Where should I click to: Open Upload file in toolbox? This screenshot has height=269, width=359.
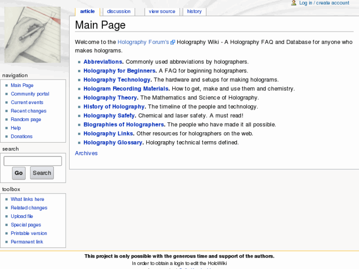point(22,216)
